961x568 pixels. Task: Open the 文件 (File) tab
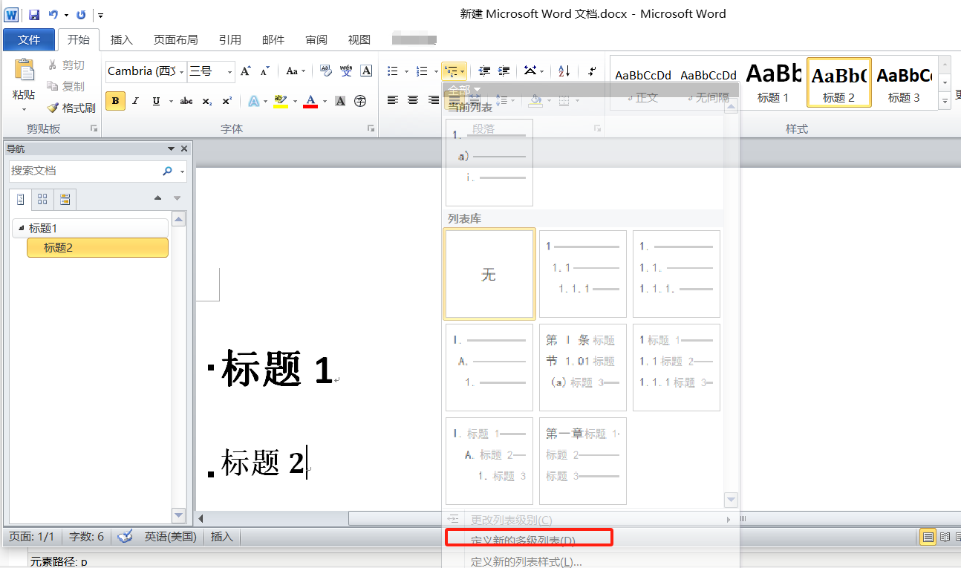pyautogui.click(x=29, y=39)
